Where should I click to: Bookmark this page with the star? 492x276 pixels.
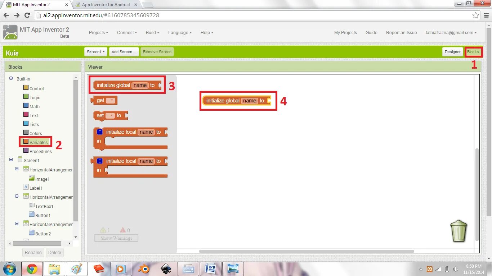pyautogui.click(x=476, y=15)
